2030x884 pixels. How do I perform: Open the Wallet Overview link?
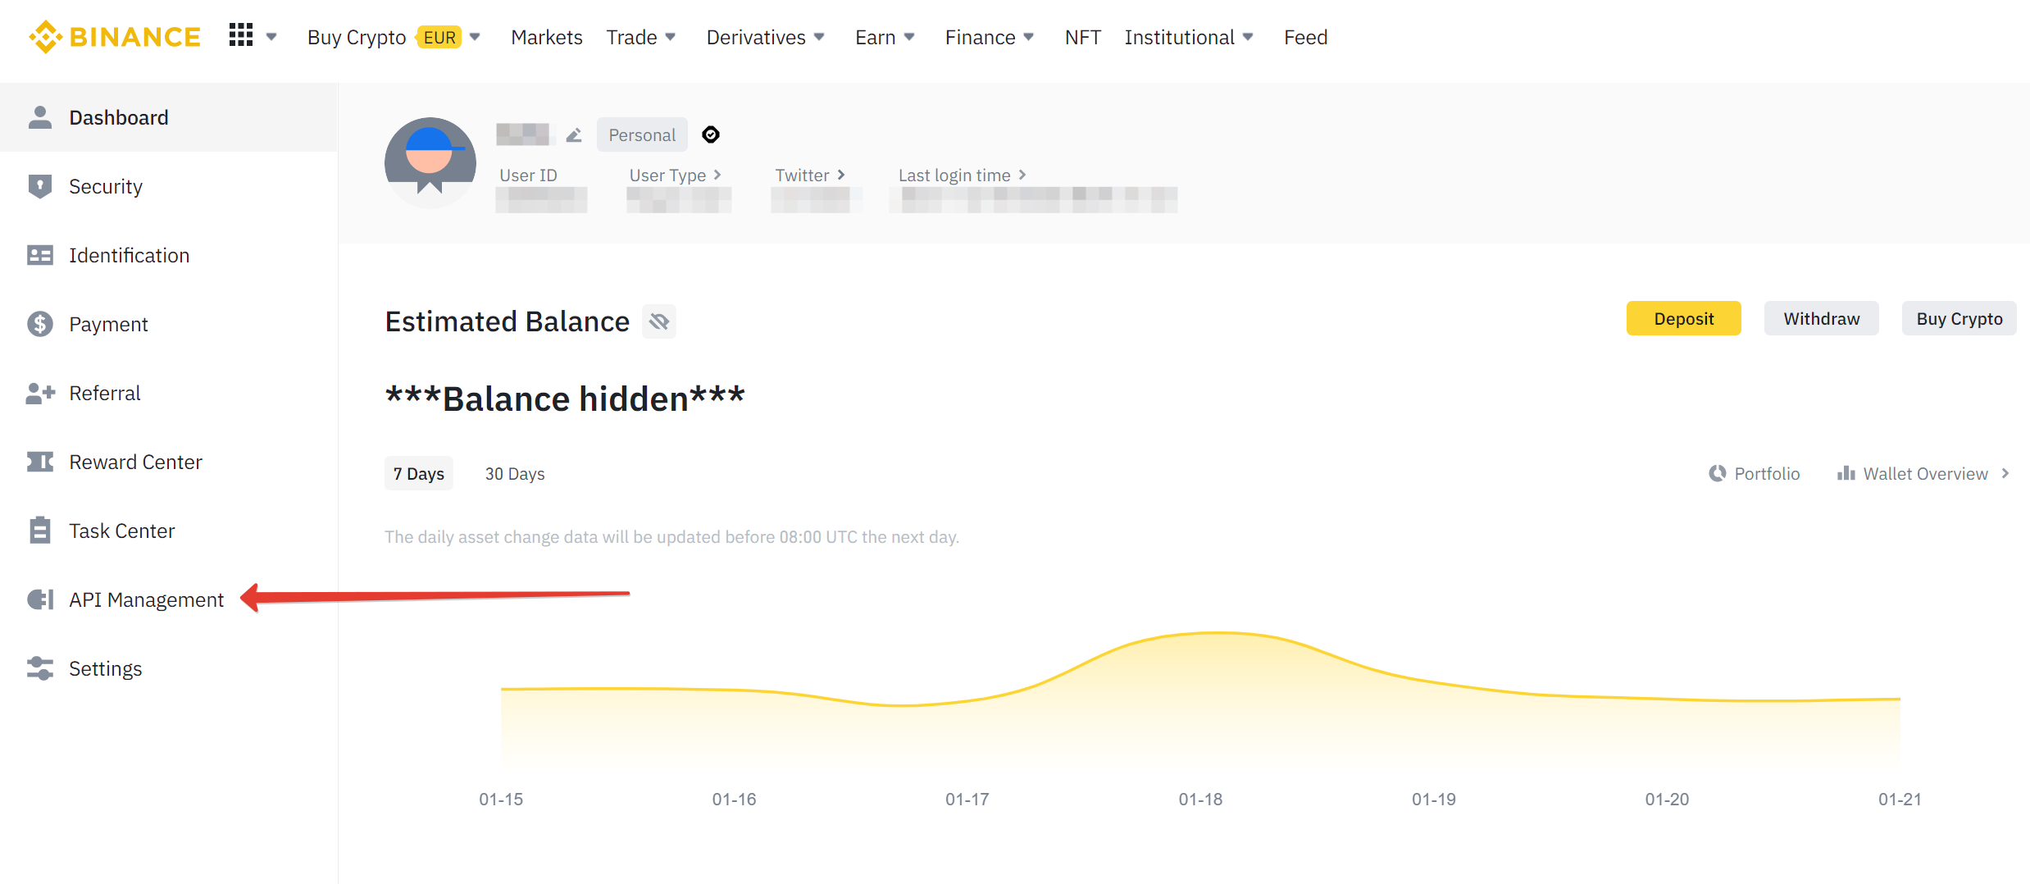pos(1925,473)
